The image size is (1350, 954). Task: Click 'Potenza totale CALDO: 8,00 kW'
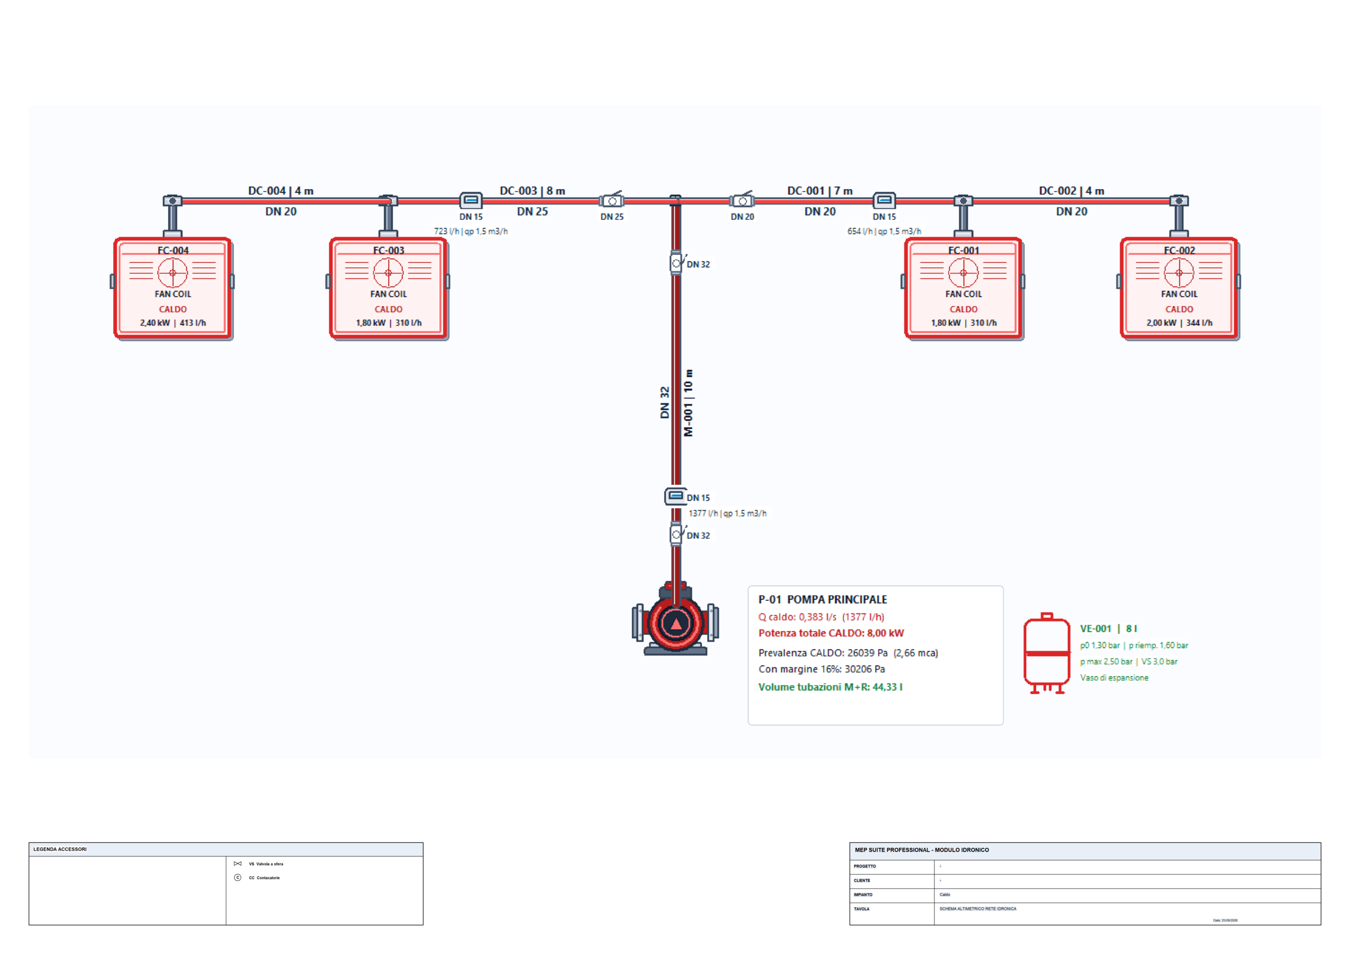coord(831,633)
